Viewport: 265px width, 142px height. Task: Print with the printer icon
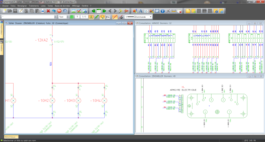[43, 11]
